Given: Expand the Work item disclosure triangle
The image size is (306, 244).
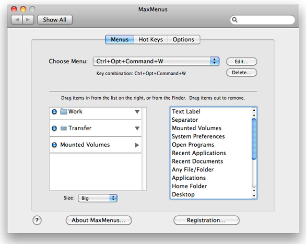Looking at the screenshot, I should (x=137, y=112).
